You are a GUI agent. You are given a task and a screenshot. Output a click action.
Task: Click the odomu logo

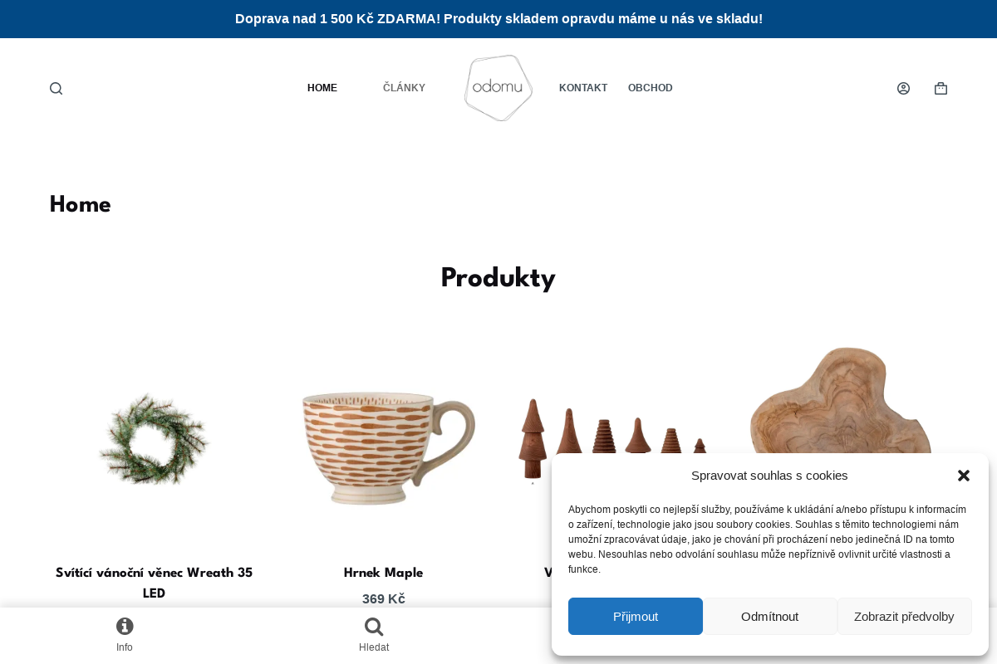point(498,88)
